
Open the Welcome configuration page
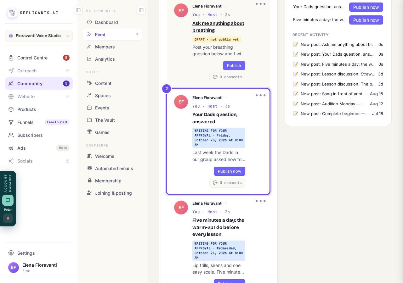pos(112,156)
